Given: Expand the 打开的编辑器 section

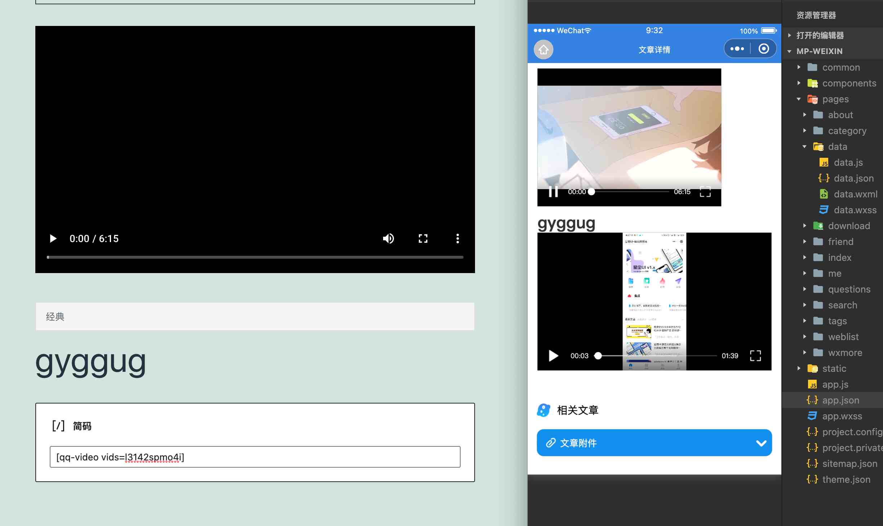Looking at the screenshot, I should coord(820,35).
